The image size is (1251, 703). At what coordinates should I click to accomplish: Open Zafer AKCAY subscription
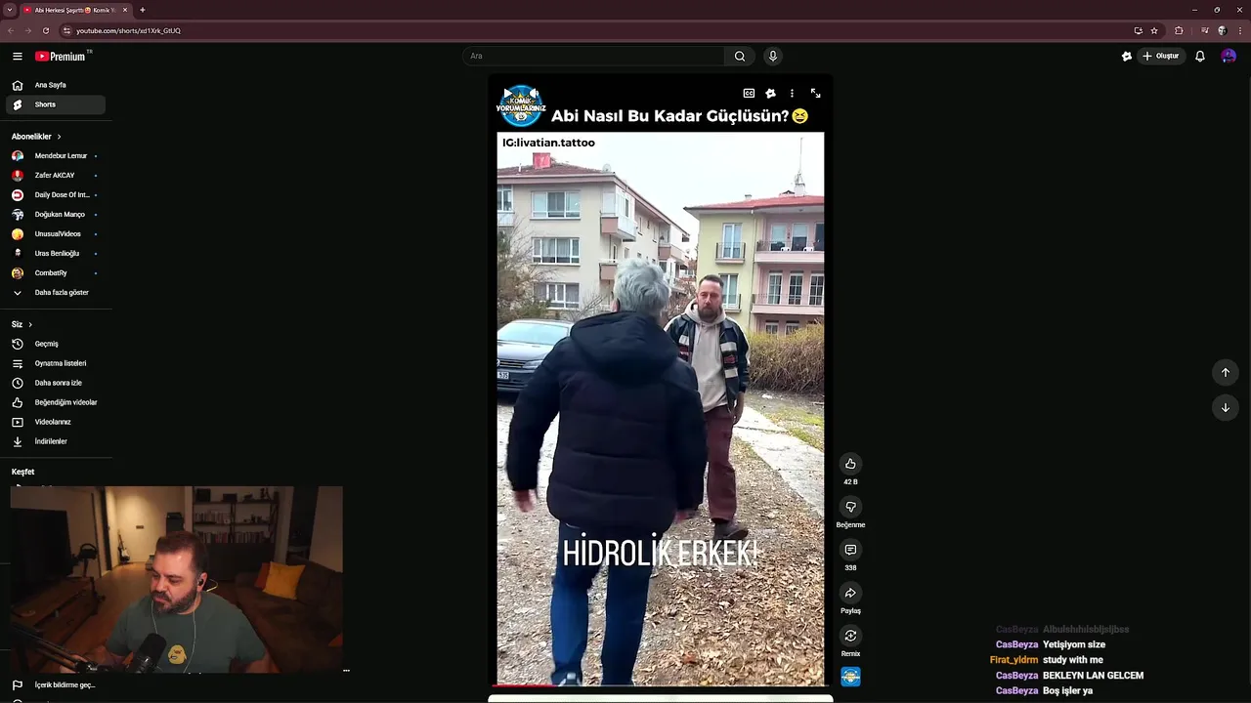[x=56, y=176]
